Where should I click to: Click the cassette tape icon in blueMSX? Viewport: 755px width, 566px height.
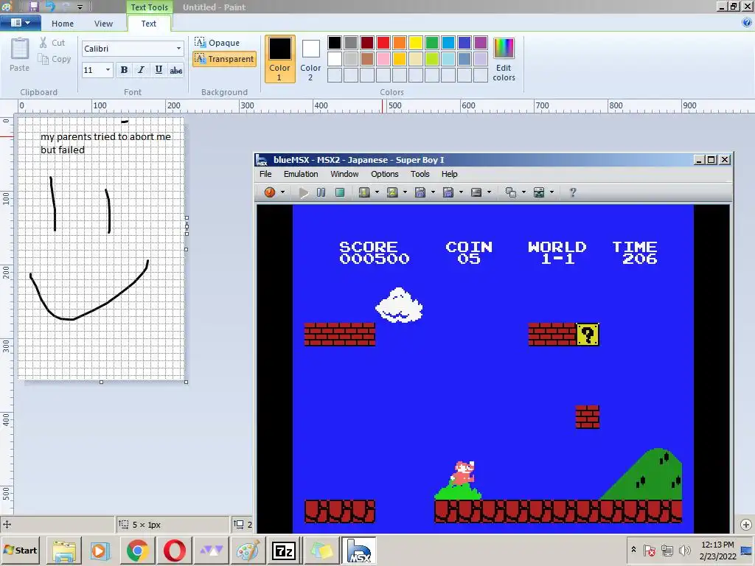(x=476, y=192)
